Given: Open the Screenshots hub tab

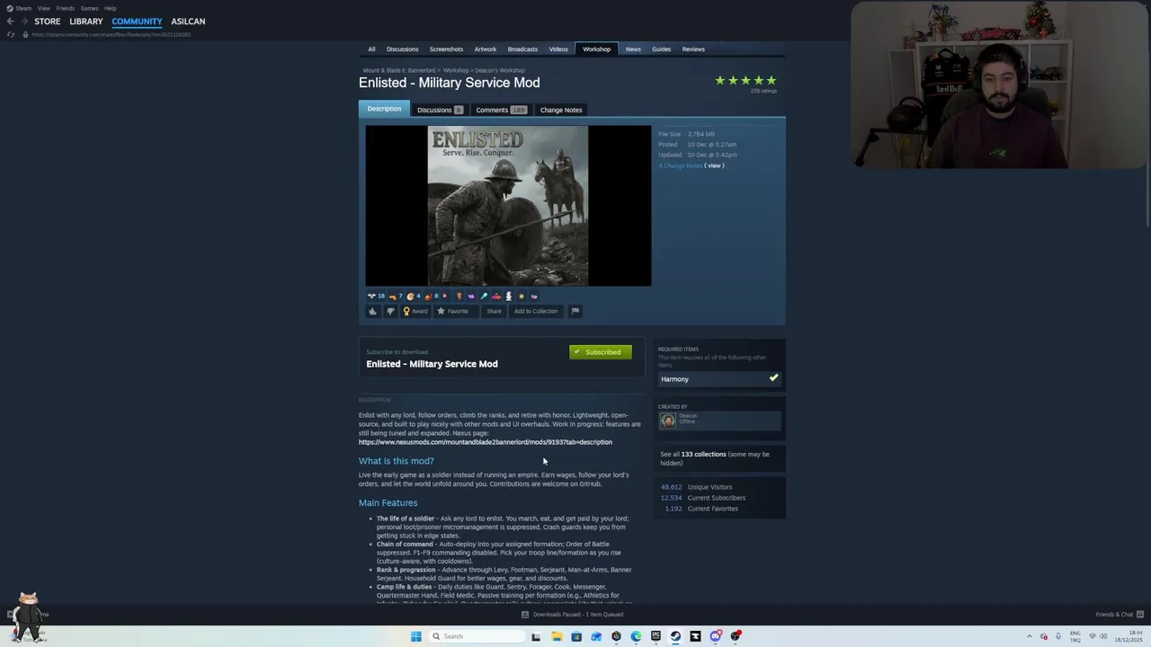Looking at the screenshot, I should [446, 49].
